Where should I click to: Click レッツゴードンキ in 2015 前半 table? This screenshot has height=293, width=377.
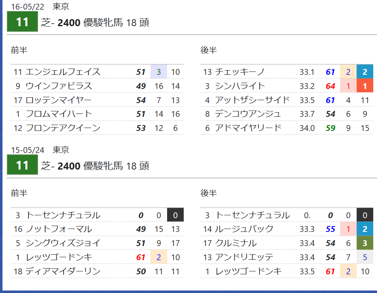tap(59, 257)
